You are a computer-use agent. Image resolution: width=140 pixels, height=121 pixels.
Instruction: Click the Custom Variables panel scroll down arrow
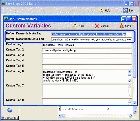point(134,103)
